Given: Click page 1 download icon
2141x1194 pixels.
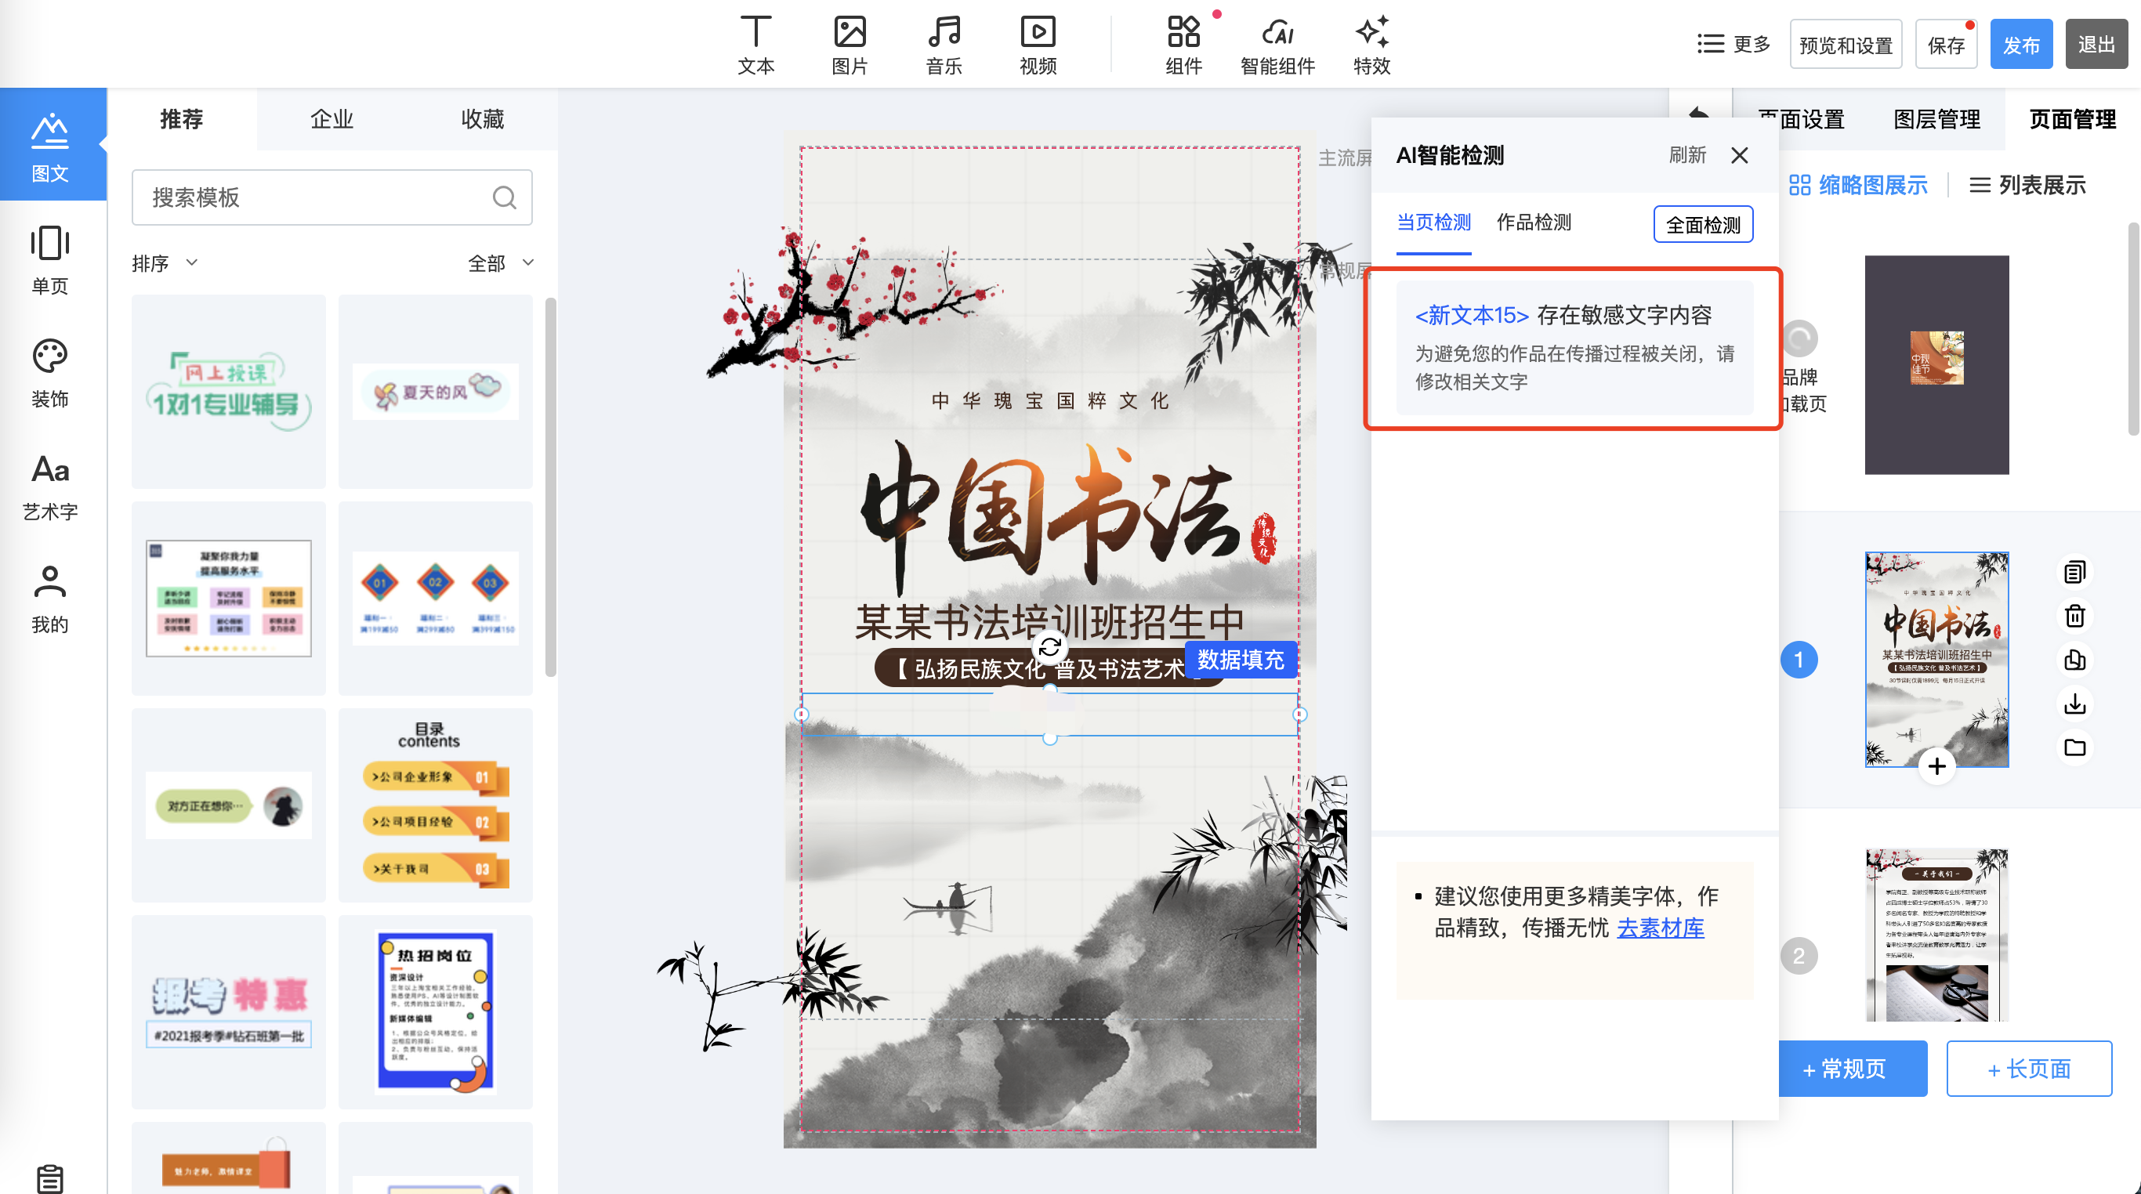Looking at the screenshot, I should pyautogui.click(x=2074, y=704).
